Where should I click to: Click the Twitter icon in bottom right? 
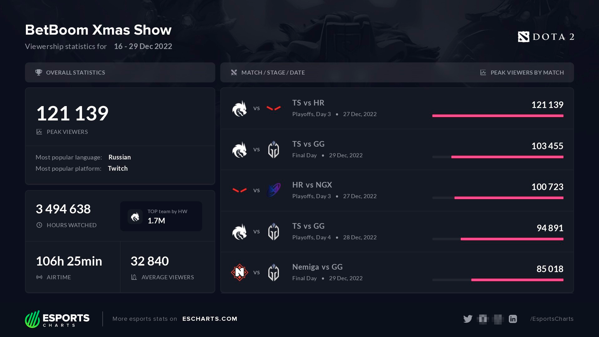pos(468,319)
